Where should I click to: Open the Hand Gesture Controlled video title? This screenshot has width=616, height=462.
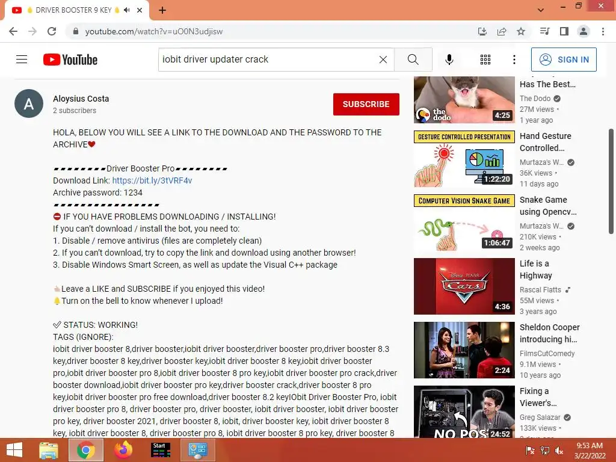coord(545,142)
